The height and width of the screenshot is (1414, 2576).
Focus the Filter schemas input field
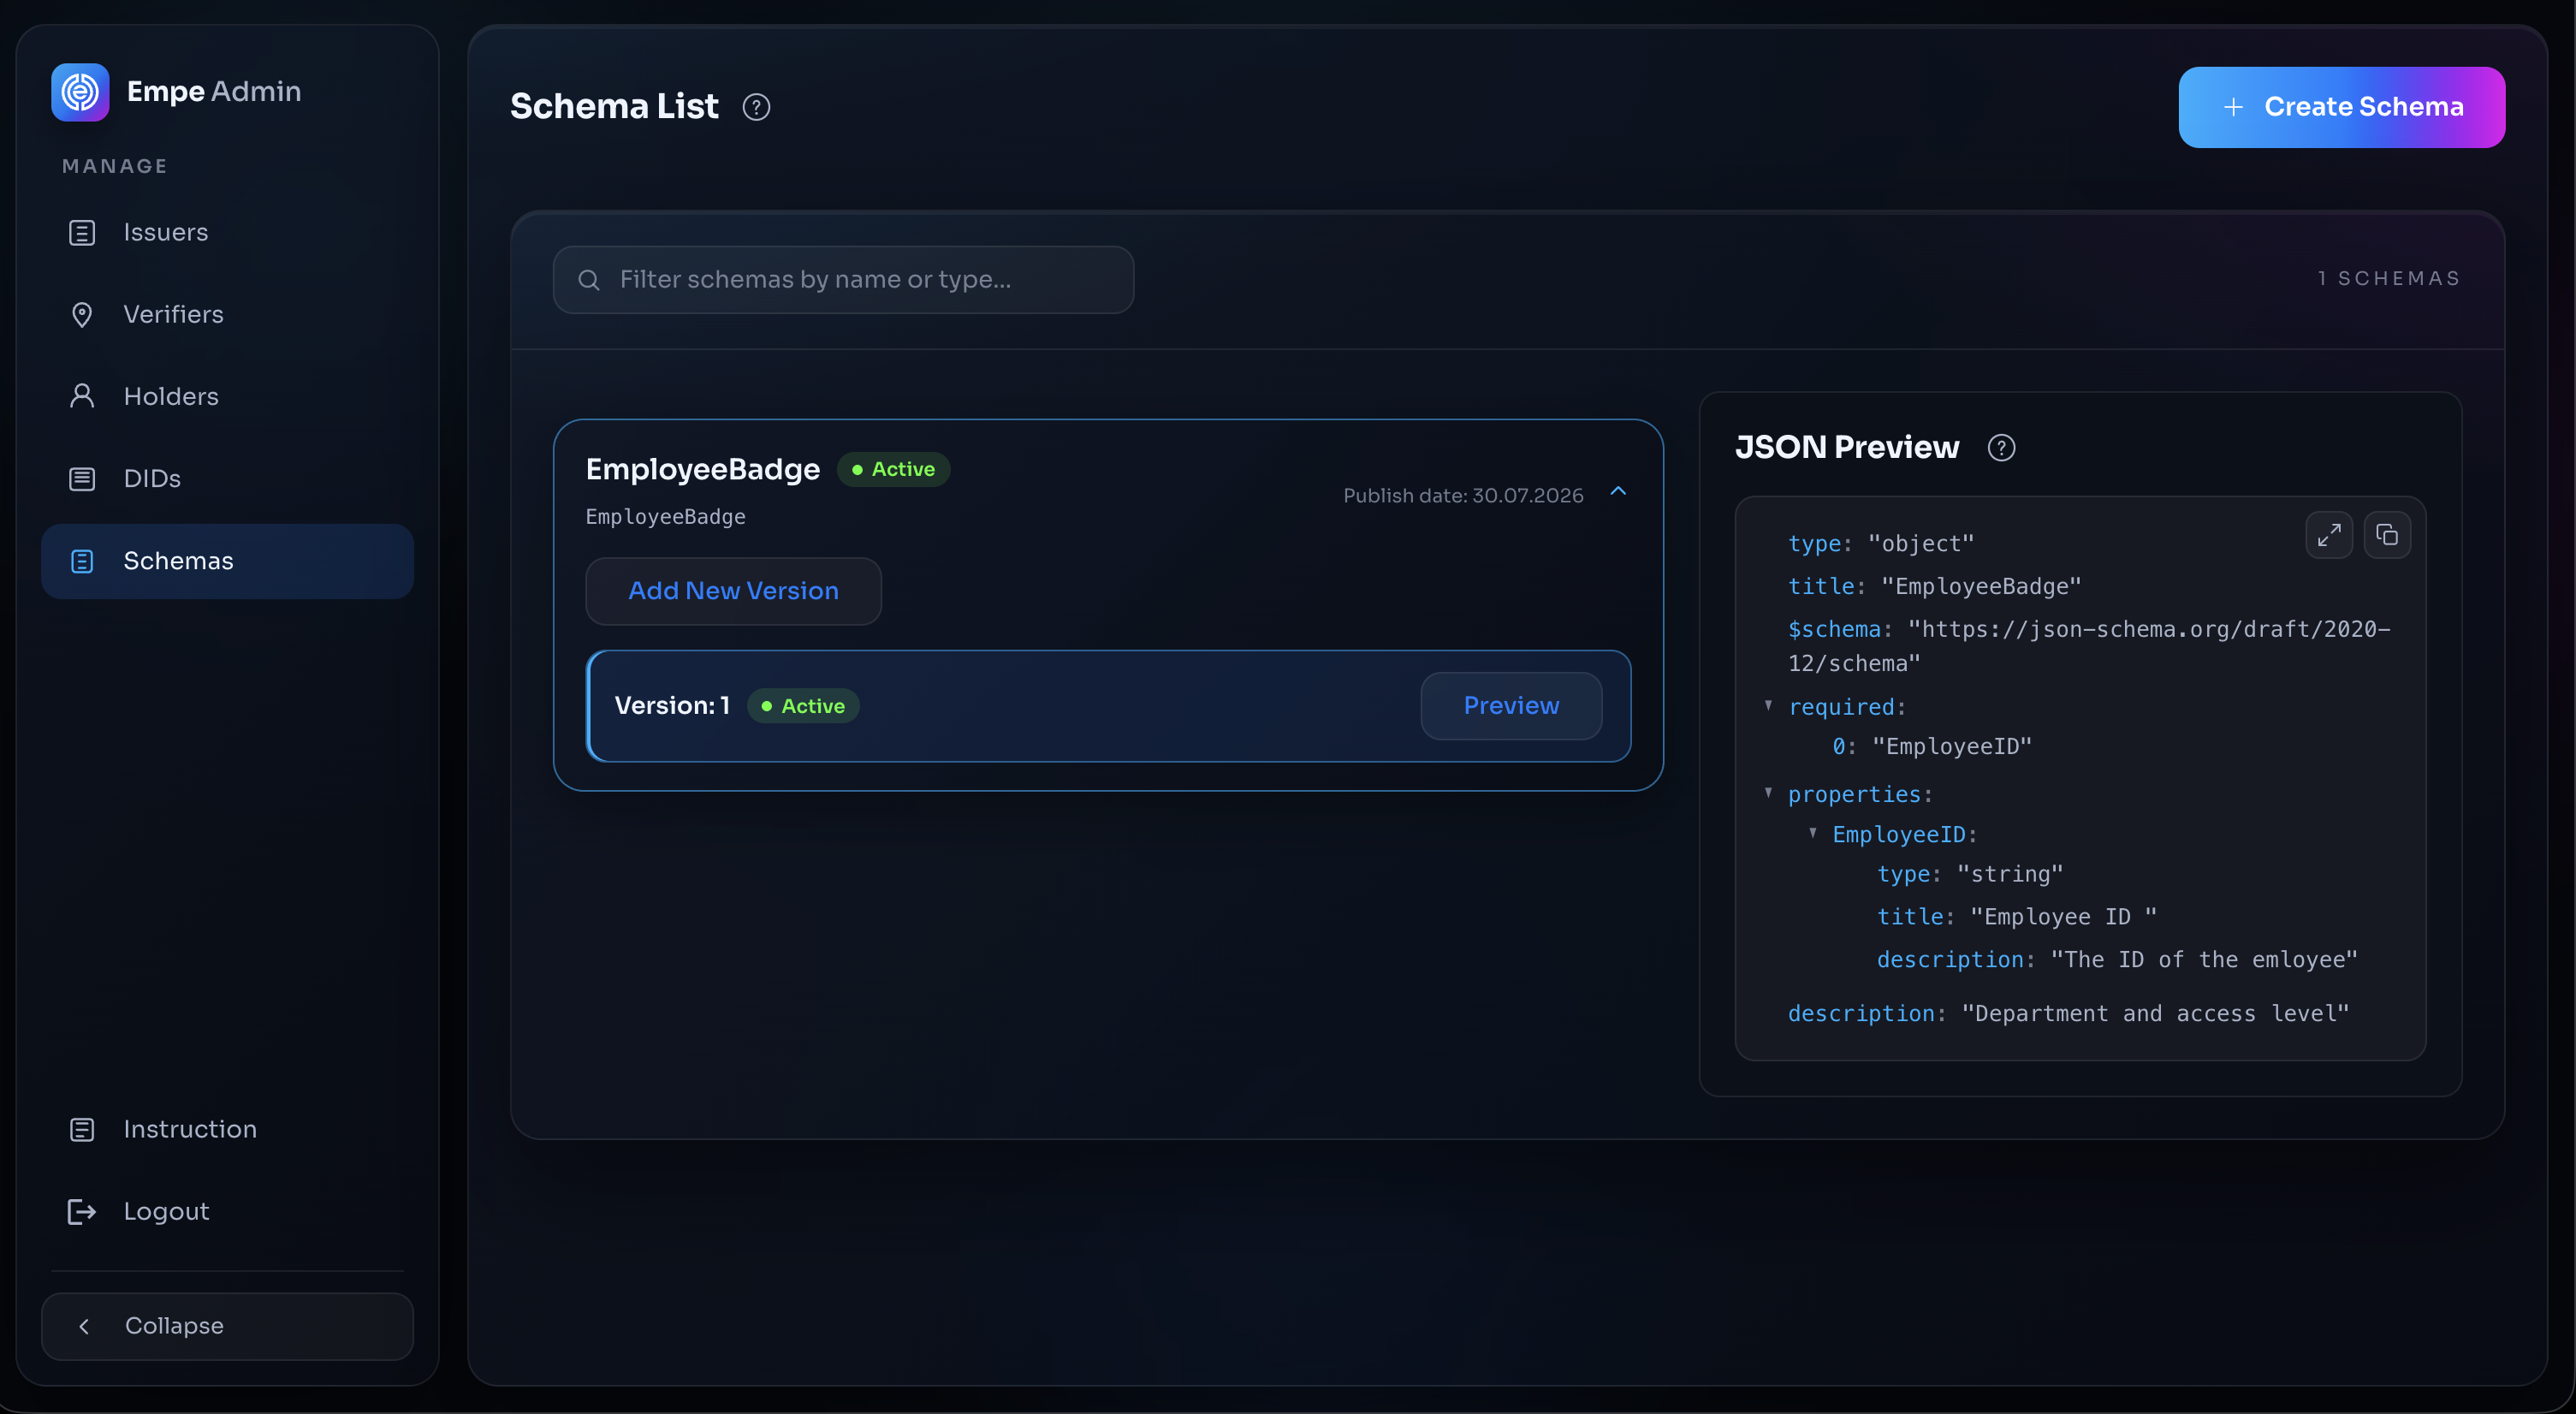[x=843, y=280]
